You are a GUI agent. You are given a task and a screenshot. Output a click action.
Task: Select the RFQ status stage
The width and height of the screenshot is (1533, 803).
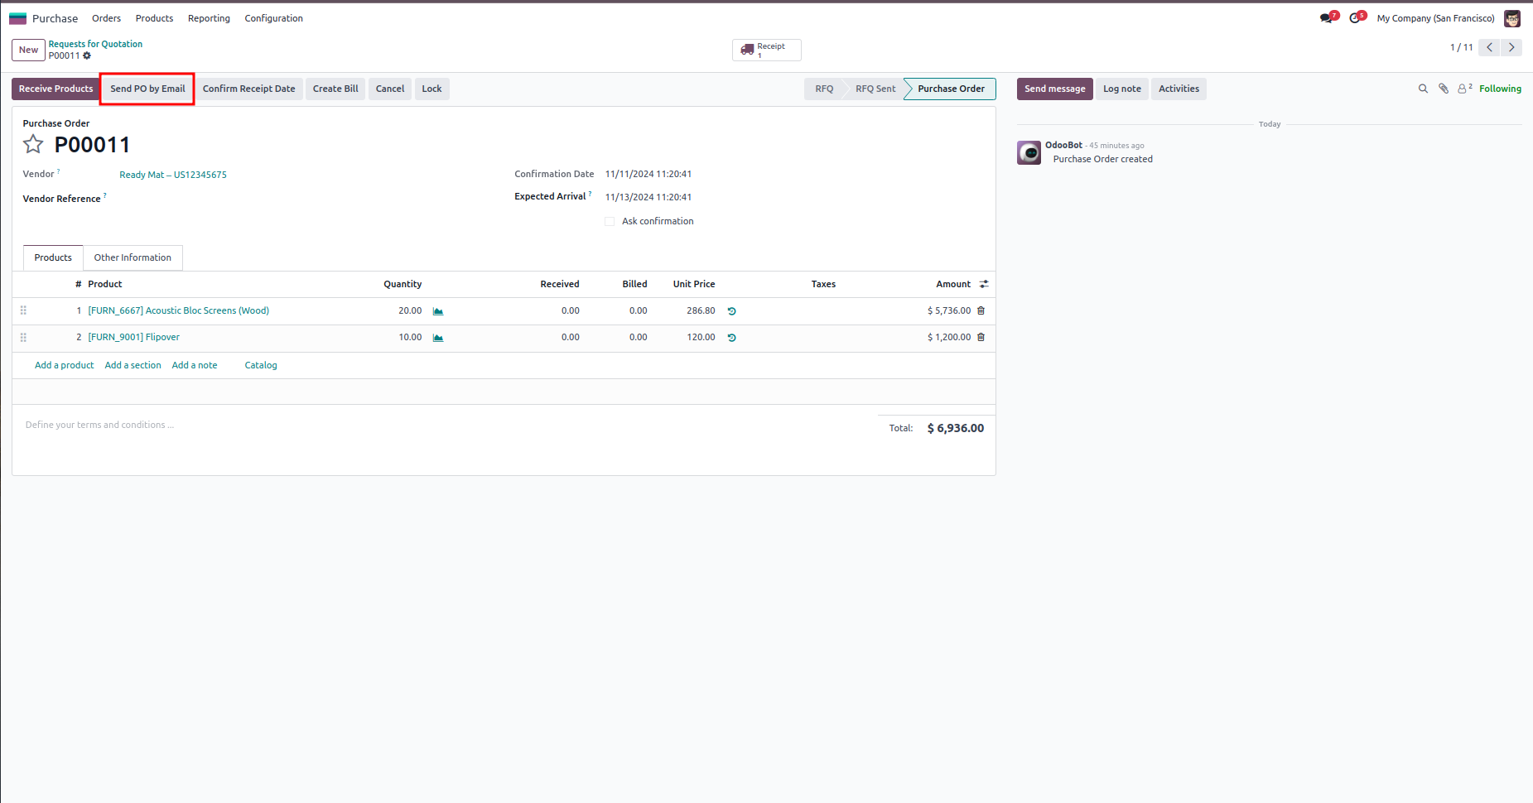[824, 89]
